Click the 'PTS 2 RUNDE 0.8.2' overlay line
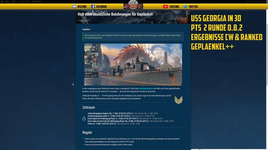Screen dimensions: 268x150 pyautogui.click(x=216, y=28)
